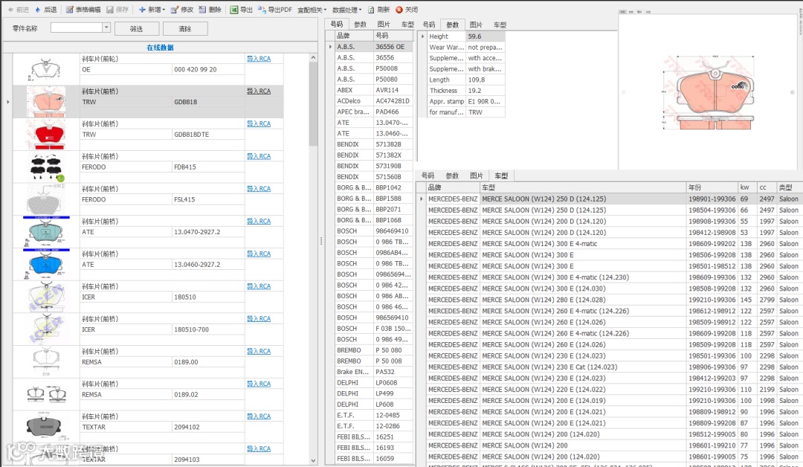This screenshot has height=467, width=803.
Task: Click the 品牌 column header in number list
Action: [x=354, y=36]
